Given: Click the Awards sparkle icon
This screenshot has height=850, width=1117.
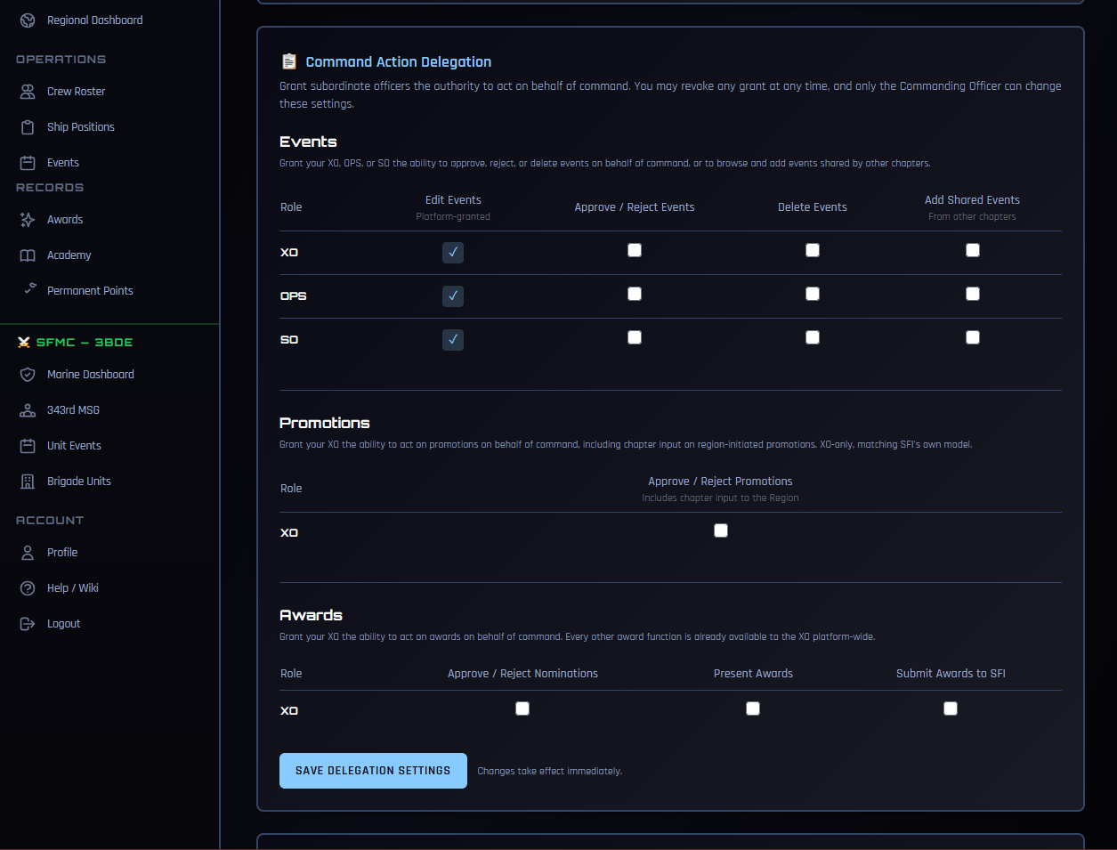Looking at the screenshot, I should [x=28, y=220].
